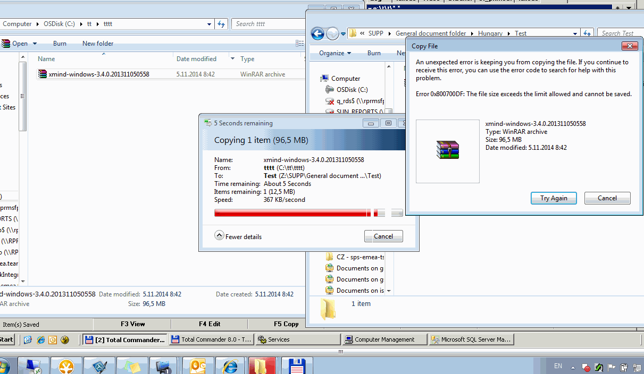Switch to Computer Management taskbar button
This screenshot has width=644, height=374.
[384, 339]
